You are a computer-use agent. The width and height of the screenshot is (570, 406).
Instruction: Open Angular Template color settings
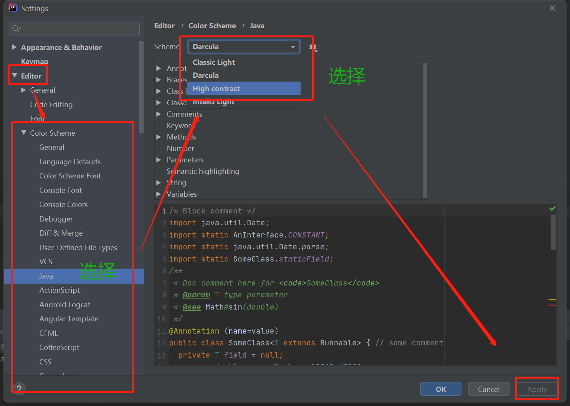point(69,319)
